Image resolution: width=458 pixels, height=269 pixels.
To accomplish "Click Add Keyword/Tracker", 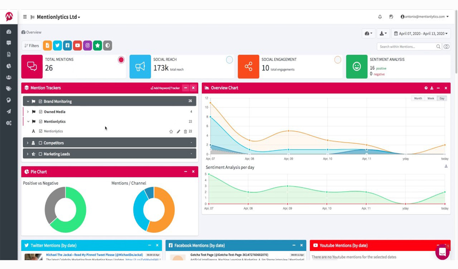I will [165, 88].
